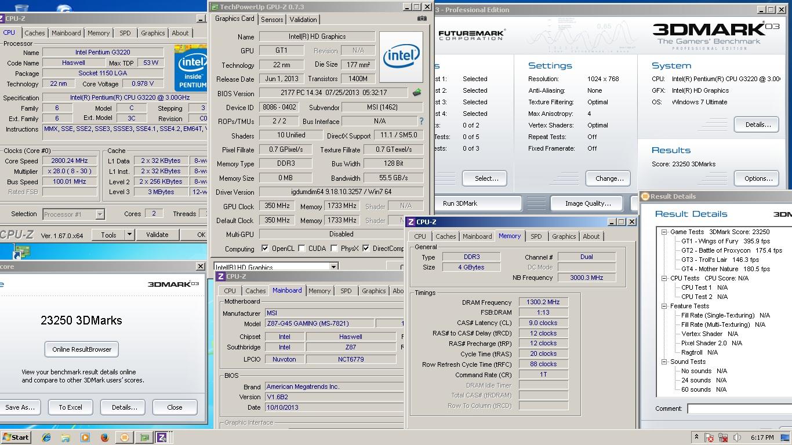Open the SPD tab in CPU-Z Memory window
This screenshot has width=792, height=445.
[536, 236]
